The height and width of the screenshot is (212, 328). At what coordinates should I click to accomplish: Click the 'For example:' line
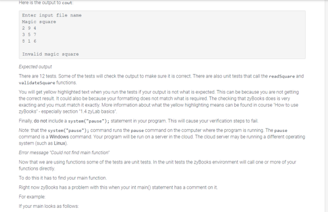click(x=32, y=197)
